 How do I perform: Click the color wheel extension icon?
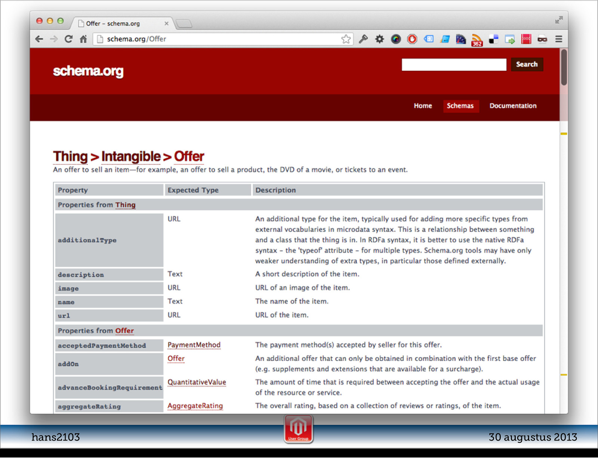tap(396, 39)
